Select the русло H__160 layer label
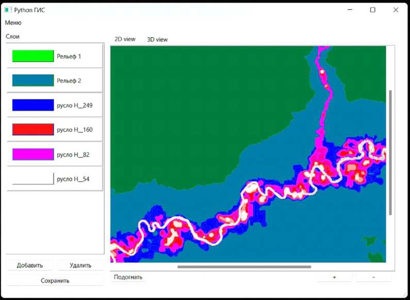The height and width of the screenshot is (300, 410). (75, 130)
